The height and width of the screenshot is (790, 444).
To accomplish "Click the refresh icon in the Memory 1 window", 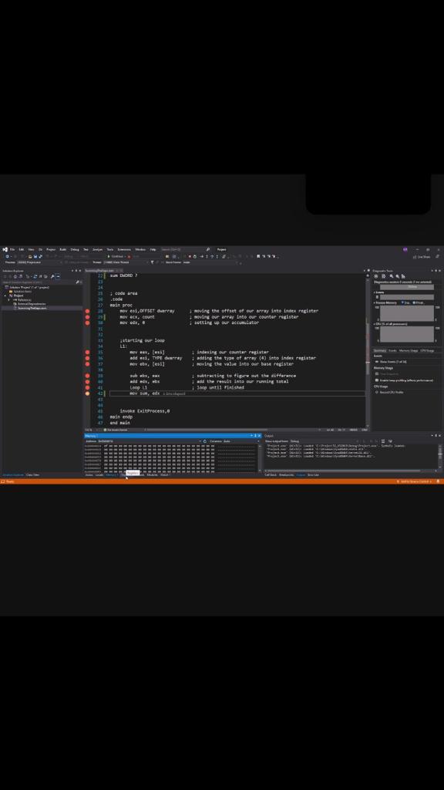I will [204, 441].
